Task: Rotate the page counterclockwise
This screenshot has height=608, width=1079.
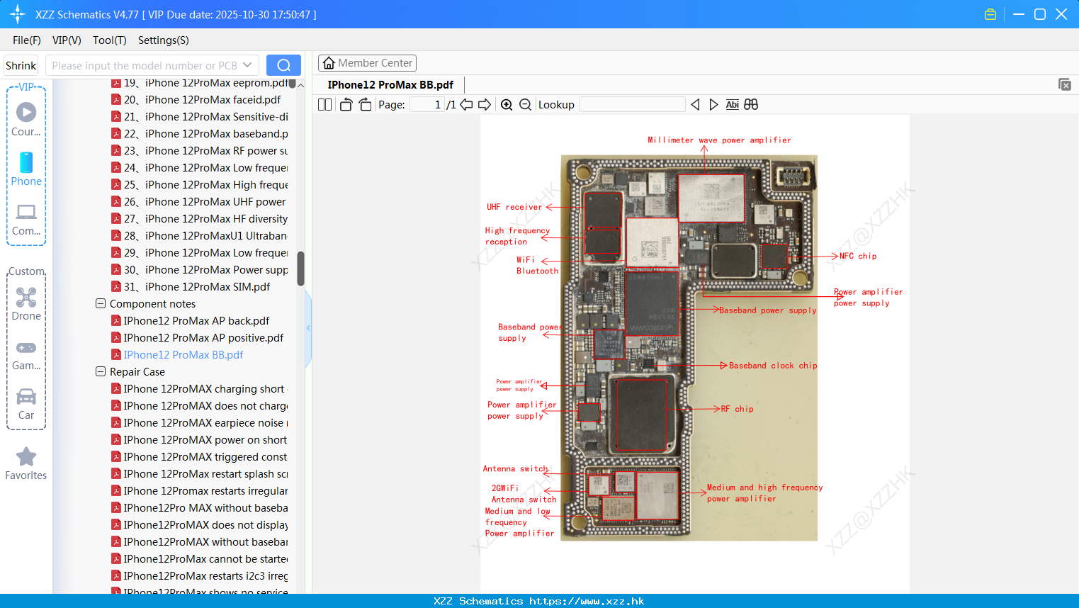Action: click(x=346, y=104)
